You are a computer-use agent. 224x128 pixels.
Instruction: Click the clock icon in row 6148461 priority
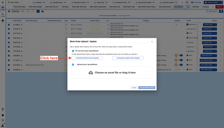(x=72, y=25)
